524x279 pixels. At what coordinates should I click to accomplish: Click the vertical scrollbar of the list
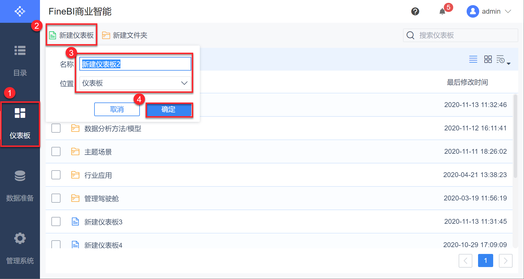coord(515,137)
